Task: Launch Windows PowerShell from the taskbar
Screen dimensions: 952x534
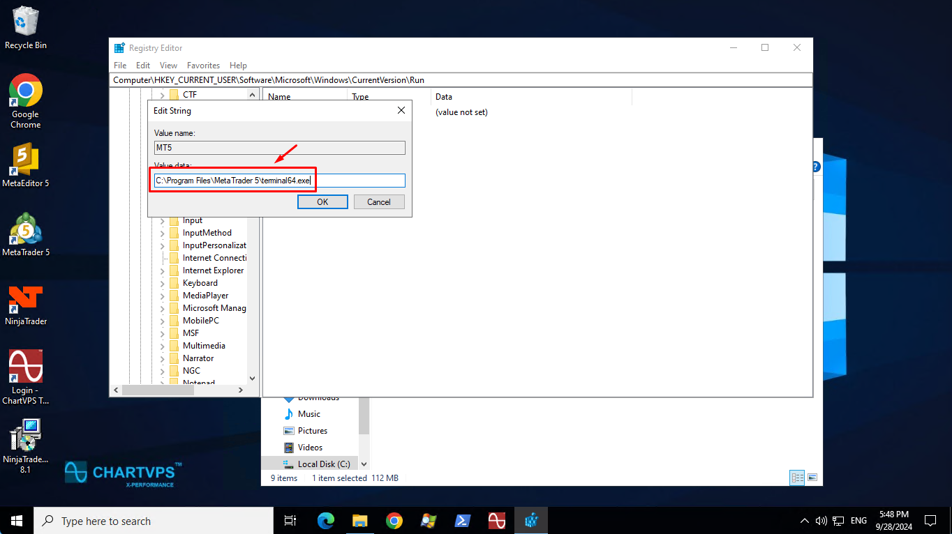Action: 462,521
